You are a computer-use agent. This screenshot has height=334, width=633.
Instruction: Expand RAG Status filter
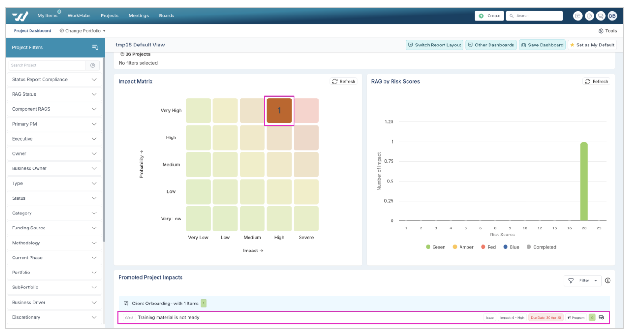pyautogui.click(x=54, y=94)
